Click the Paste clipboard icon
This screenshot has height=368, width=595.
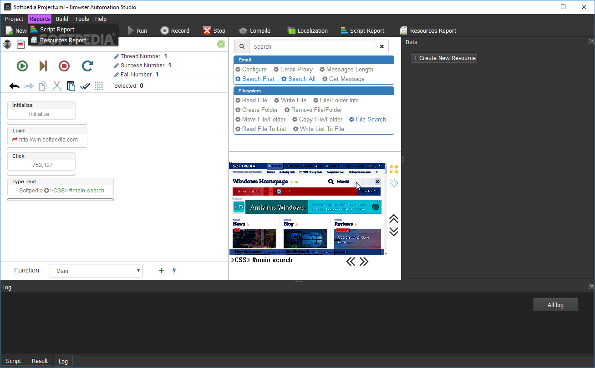[x=71, y=86]
